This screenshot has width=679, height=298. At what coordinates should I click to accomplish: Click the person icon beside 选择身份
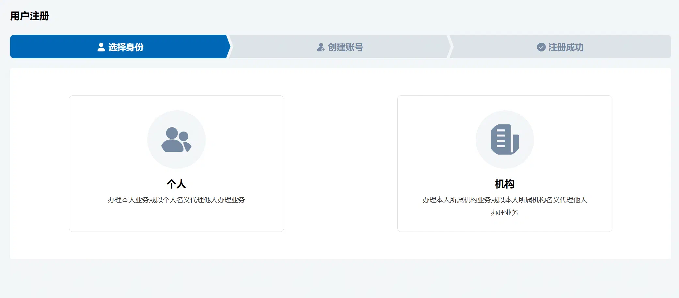tap(101, 47)
